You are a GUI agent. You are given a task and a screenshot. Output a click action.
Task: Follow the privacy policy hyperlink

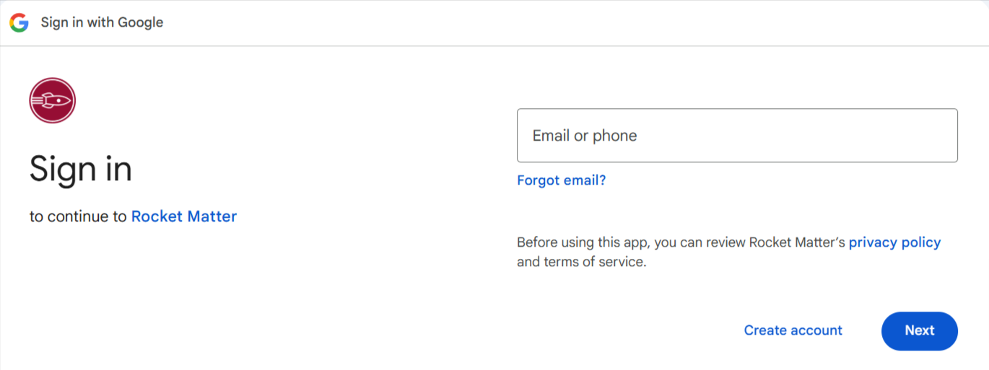pyautogui.click(x=894, y=242)
